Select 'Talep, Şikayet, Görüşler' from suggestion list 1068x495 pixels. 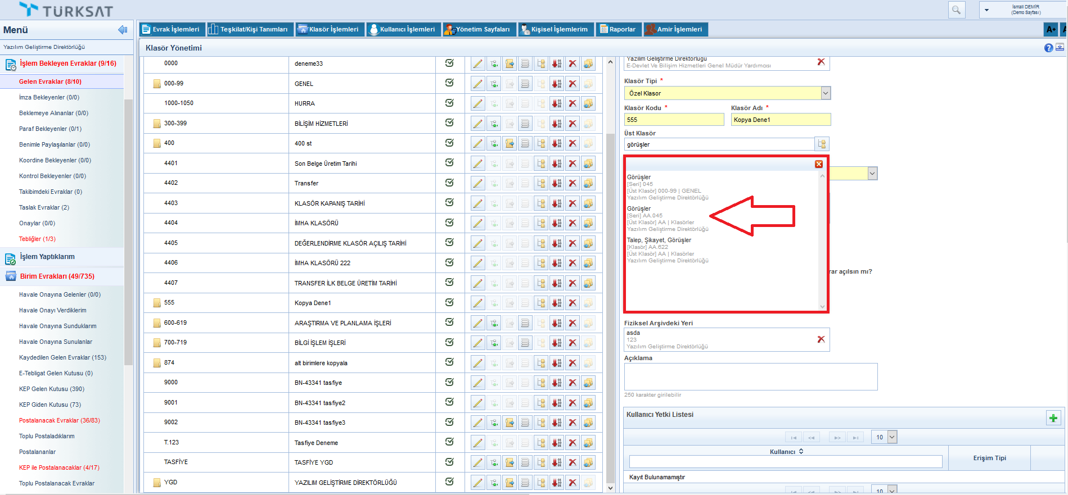659,240
